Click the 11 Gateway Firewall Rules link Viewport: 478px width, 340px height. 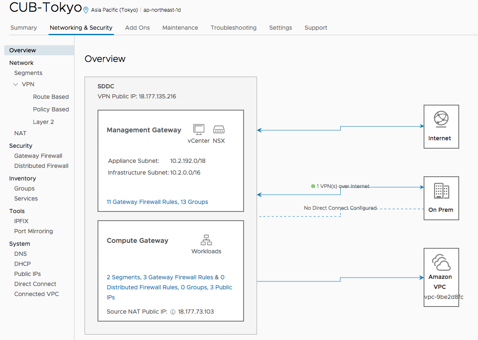[142, 202]
